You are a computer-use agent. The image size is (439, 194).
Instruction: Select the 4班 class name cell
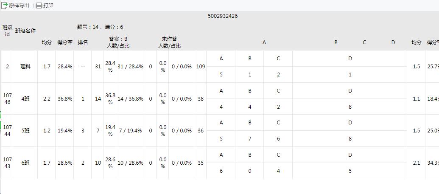(25, 99)
